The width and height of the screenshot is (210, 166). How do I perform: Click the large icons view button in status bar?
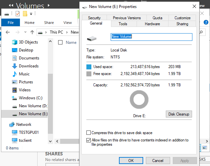click(205, 148)
